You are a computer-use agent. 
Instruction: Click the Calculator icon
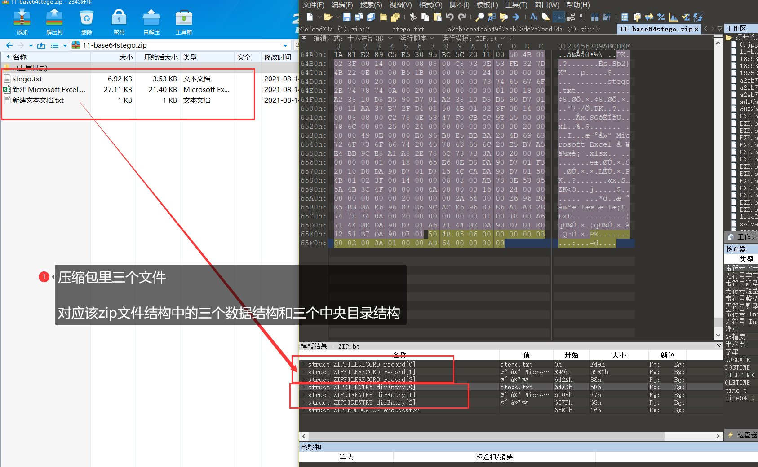pyautogui.click(x=625, y=17)
